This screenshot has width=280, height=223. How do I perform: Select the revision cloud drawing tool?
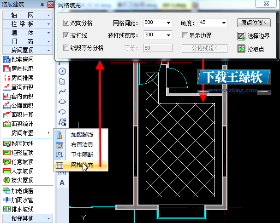click(62, 81)
